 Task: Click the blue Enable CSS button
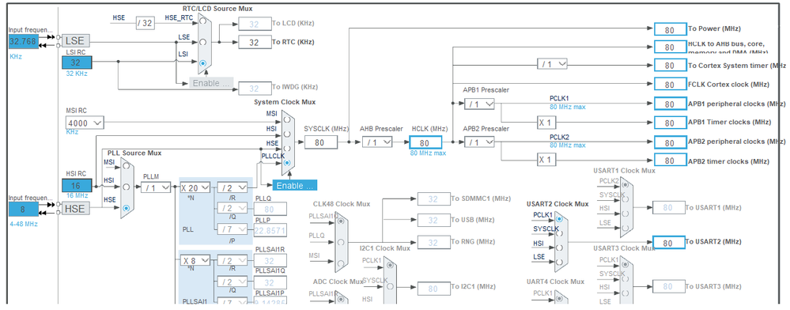[x=295, y=186]
